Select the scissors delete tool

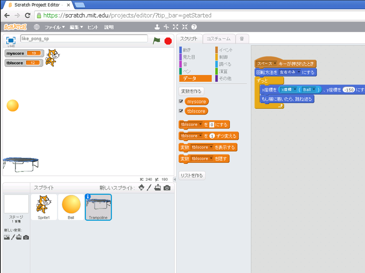167,27
